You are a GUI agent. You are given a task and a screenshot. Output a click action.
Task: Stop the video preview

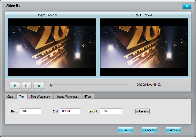(39, 86)
